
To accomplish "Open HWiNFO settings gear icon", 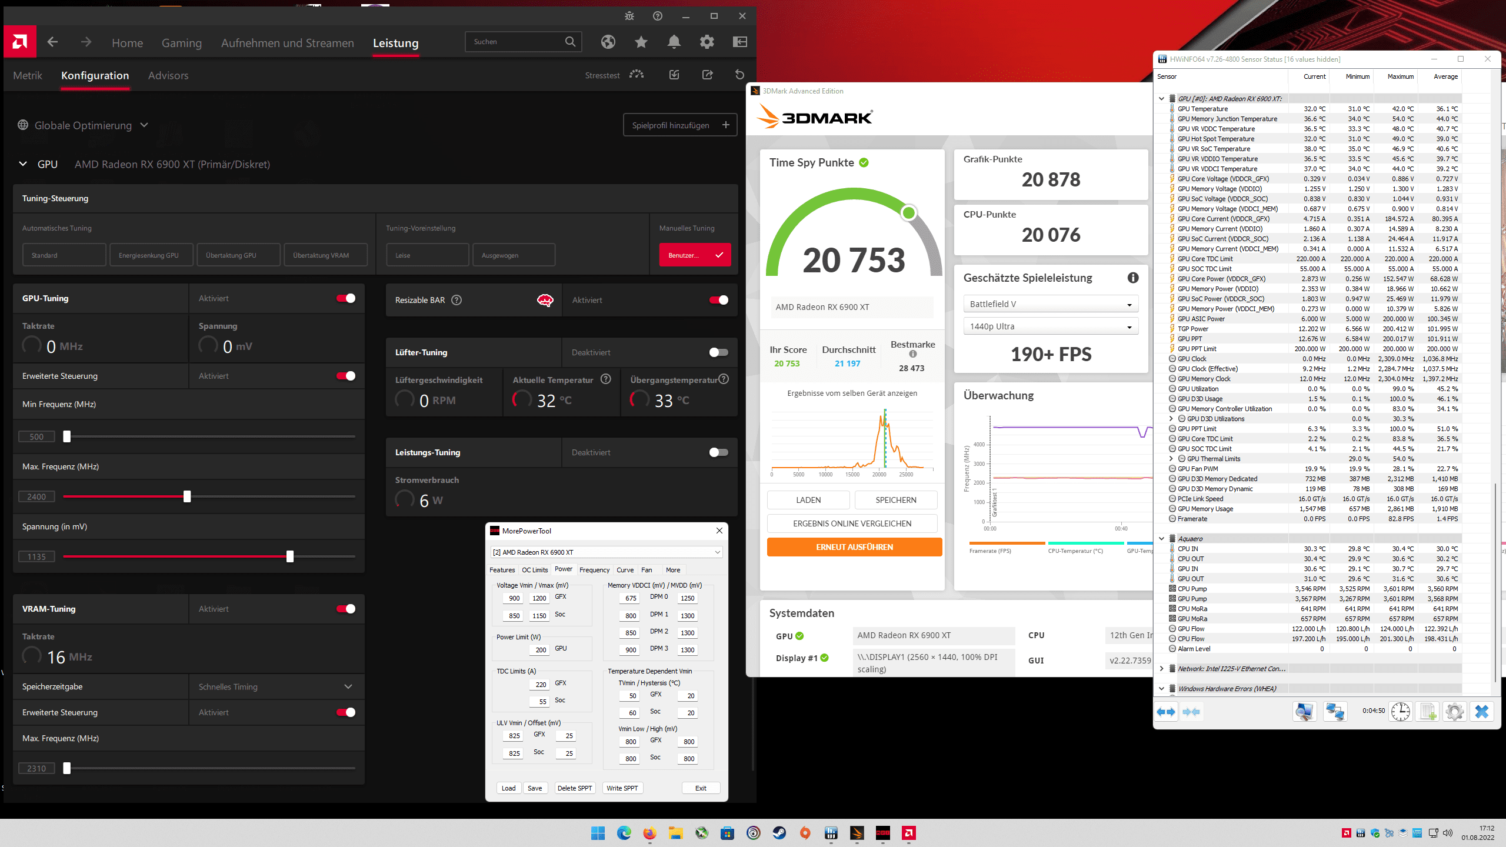I will coord(1454,712).
